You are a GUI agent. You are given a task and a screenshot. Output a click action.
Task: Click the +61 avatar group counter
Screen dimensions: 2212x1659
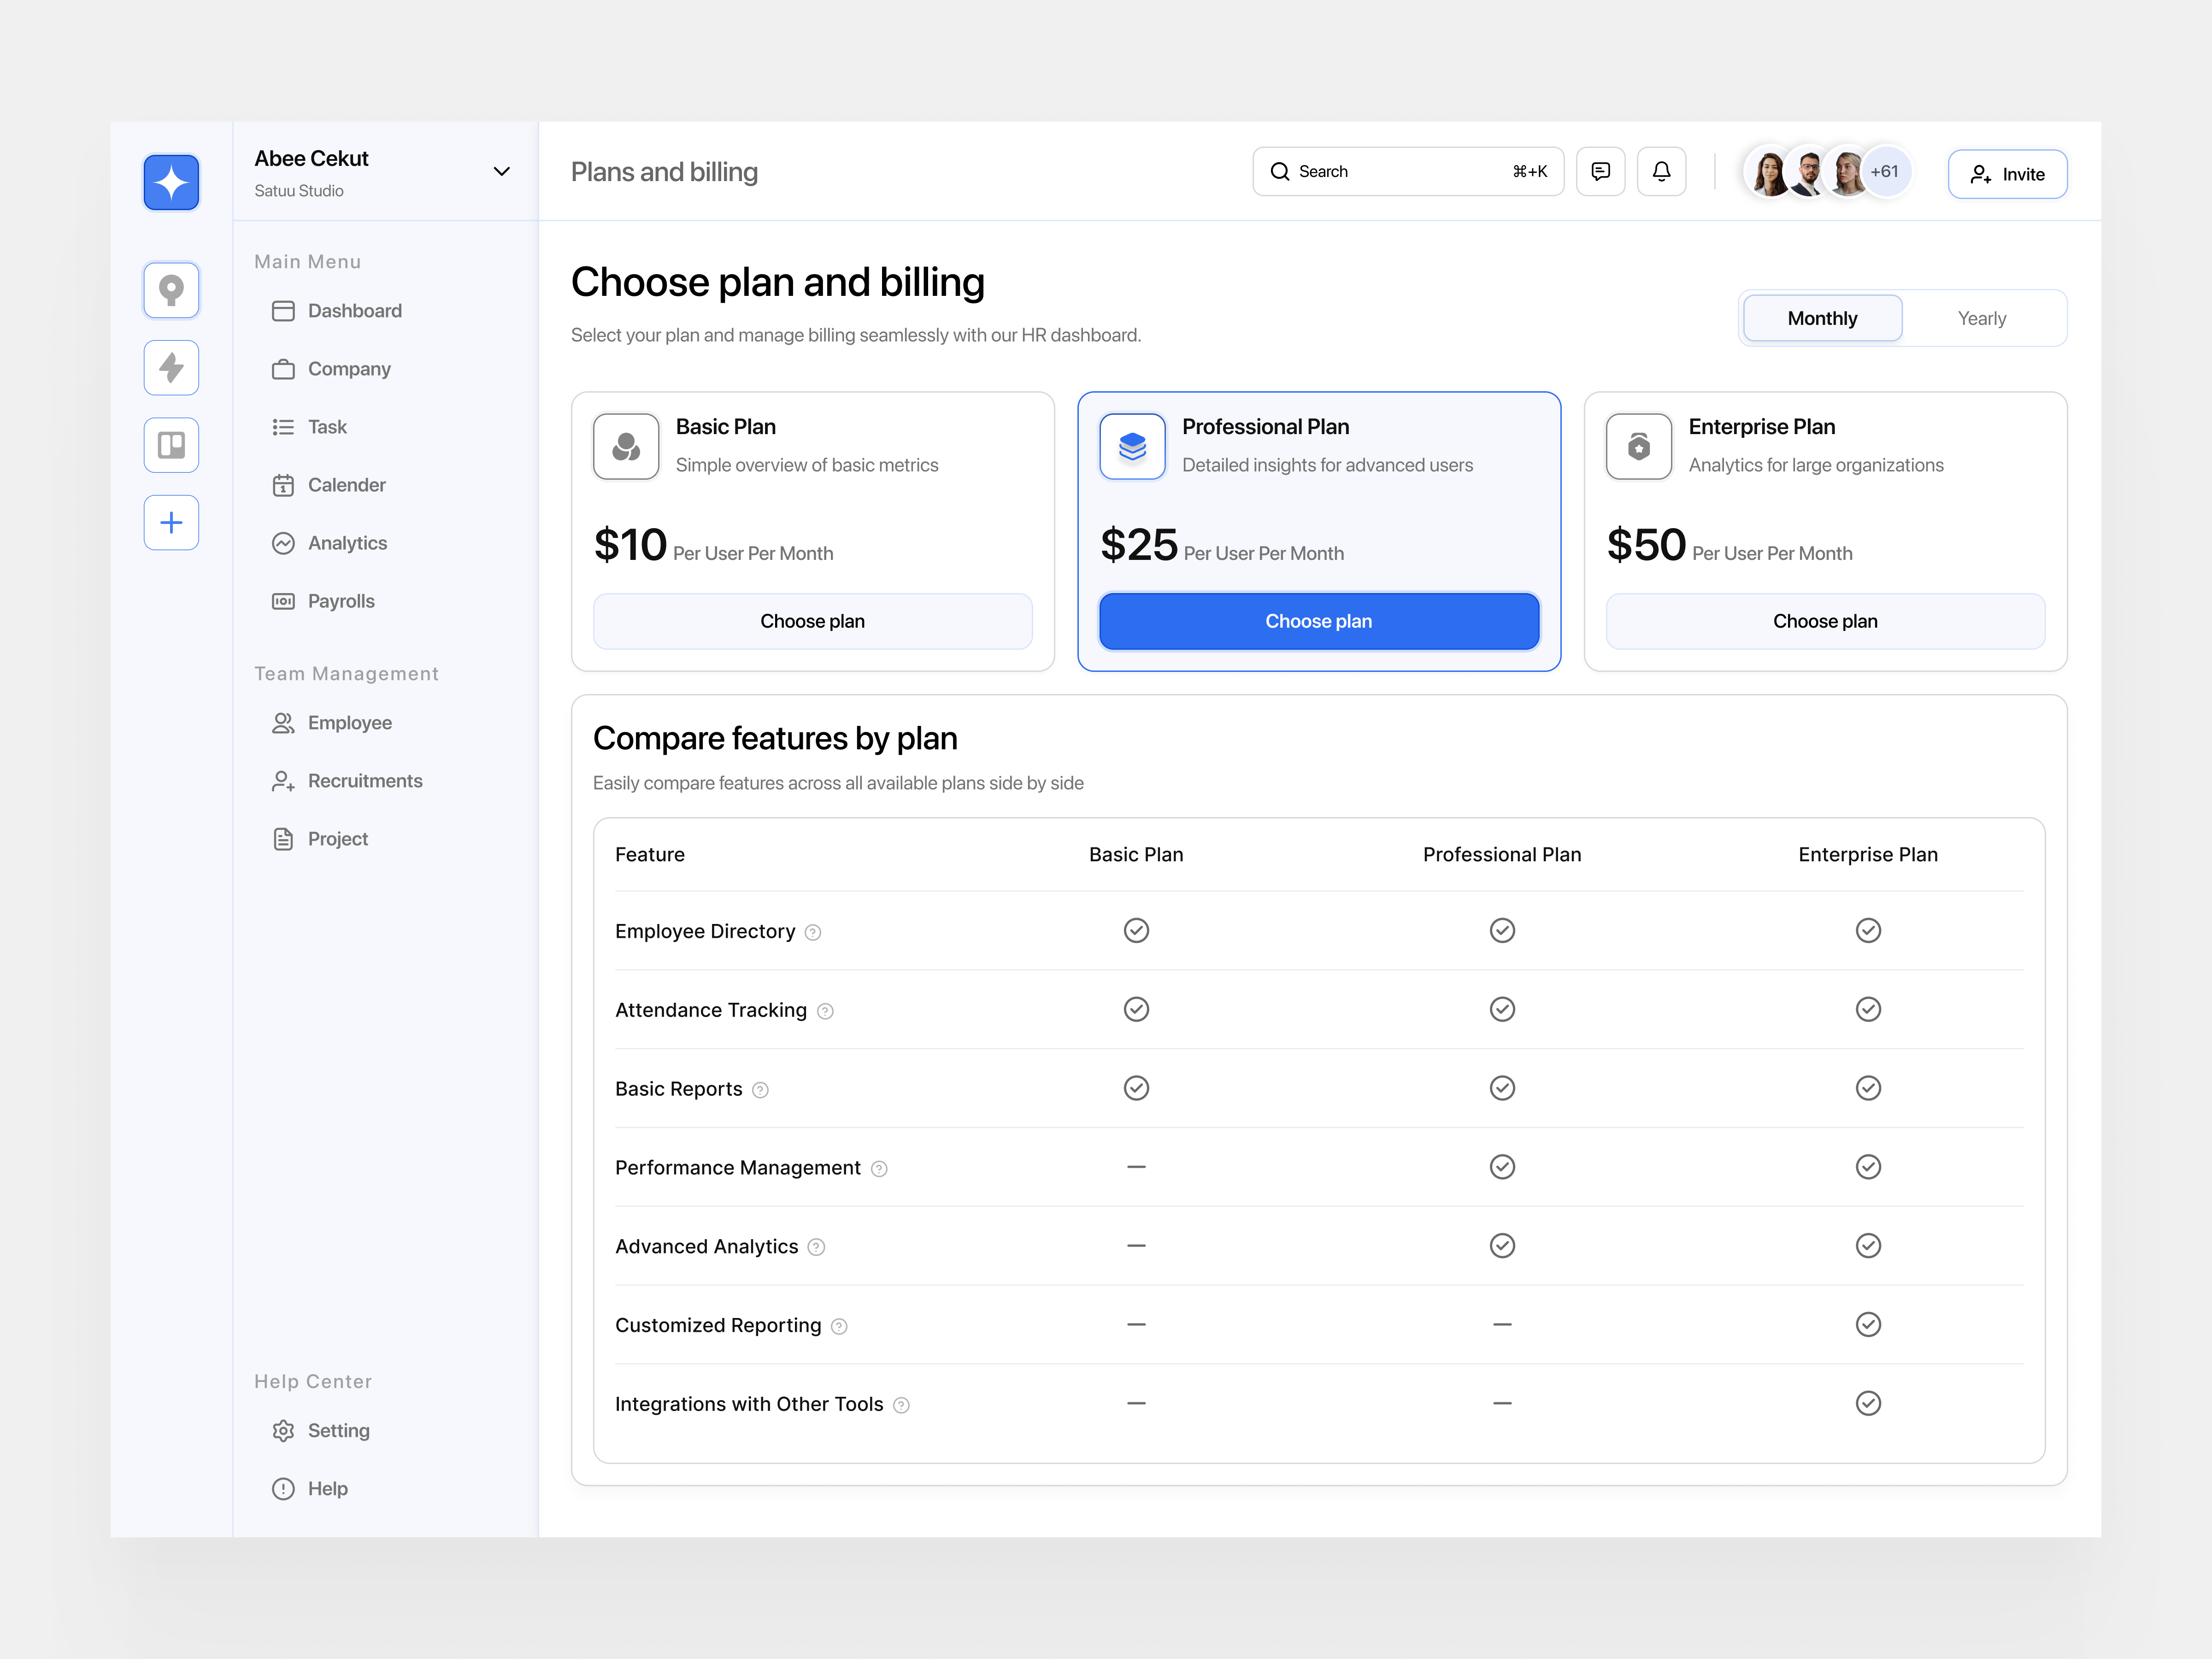point(1884,171)
